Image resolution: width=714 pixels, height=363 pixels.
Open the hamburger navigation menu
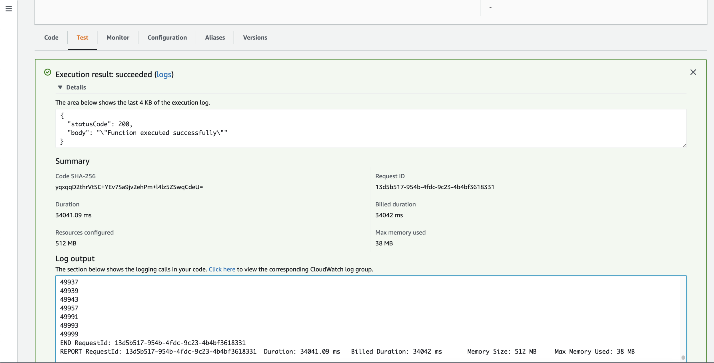(9, 9)
